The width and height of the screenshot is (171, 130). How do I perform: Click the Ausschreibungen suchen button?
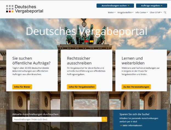click(115, 5)
